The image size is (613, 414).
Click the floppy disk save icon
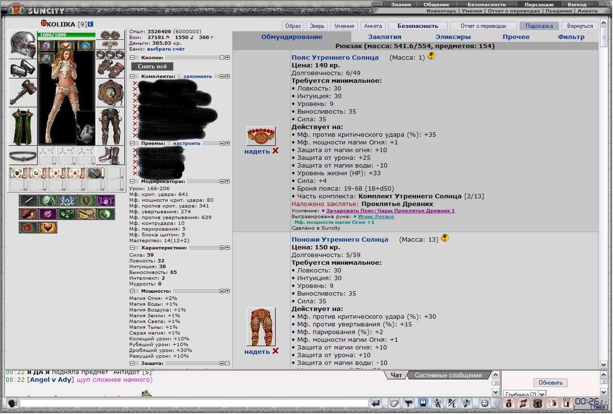point(423,403)
